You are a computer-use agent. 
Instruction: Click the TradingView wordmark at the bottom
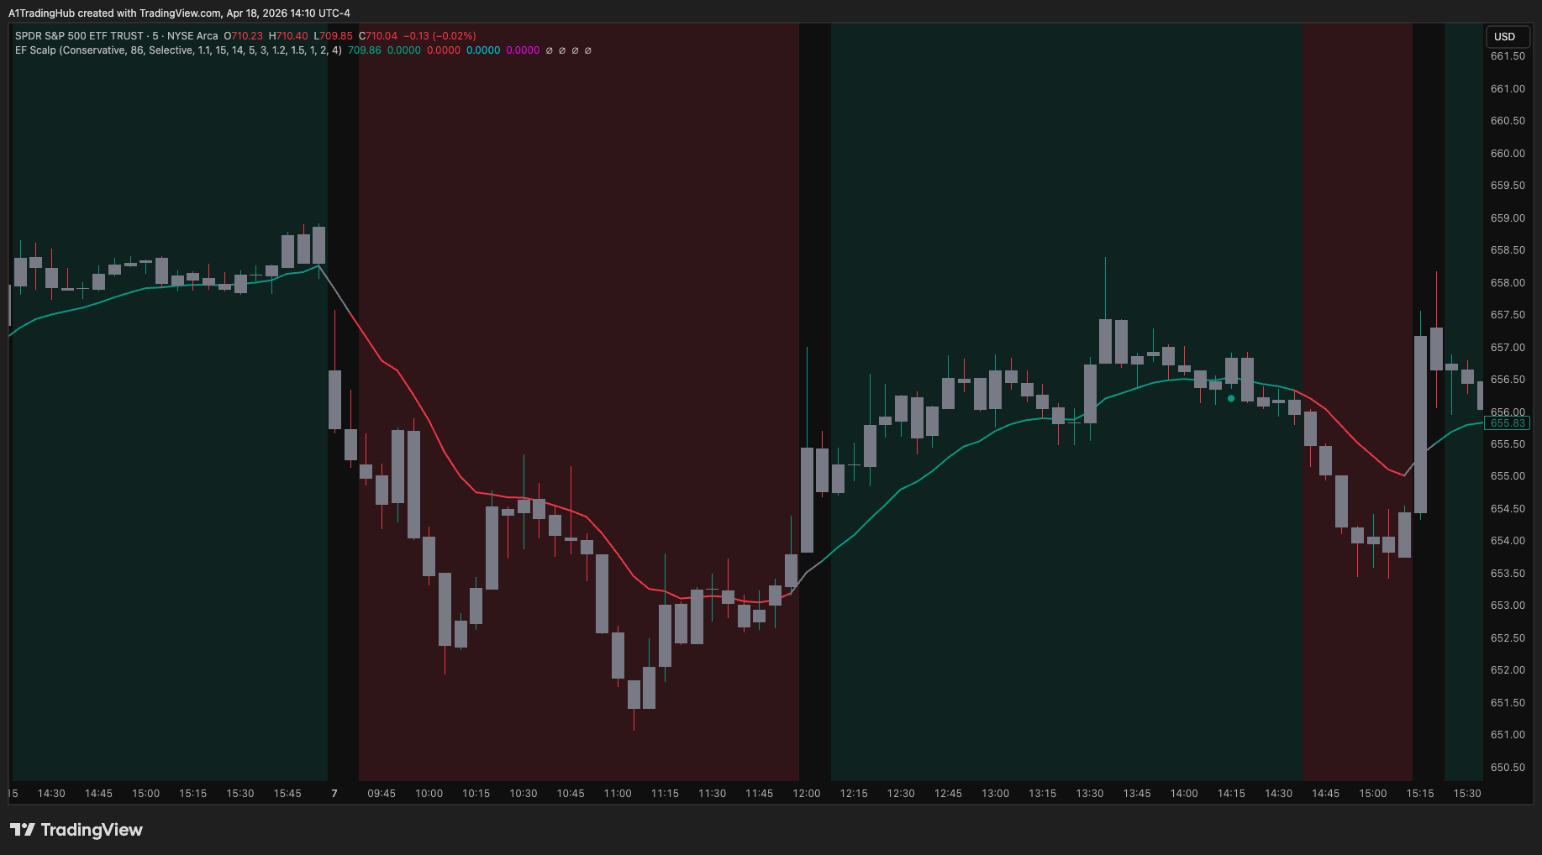pyautogui.click(x=92, y=830)
